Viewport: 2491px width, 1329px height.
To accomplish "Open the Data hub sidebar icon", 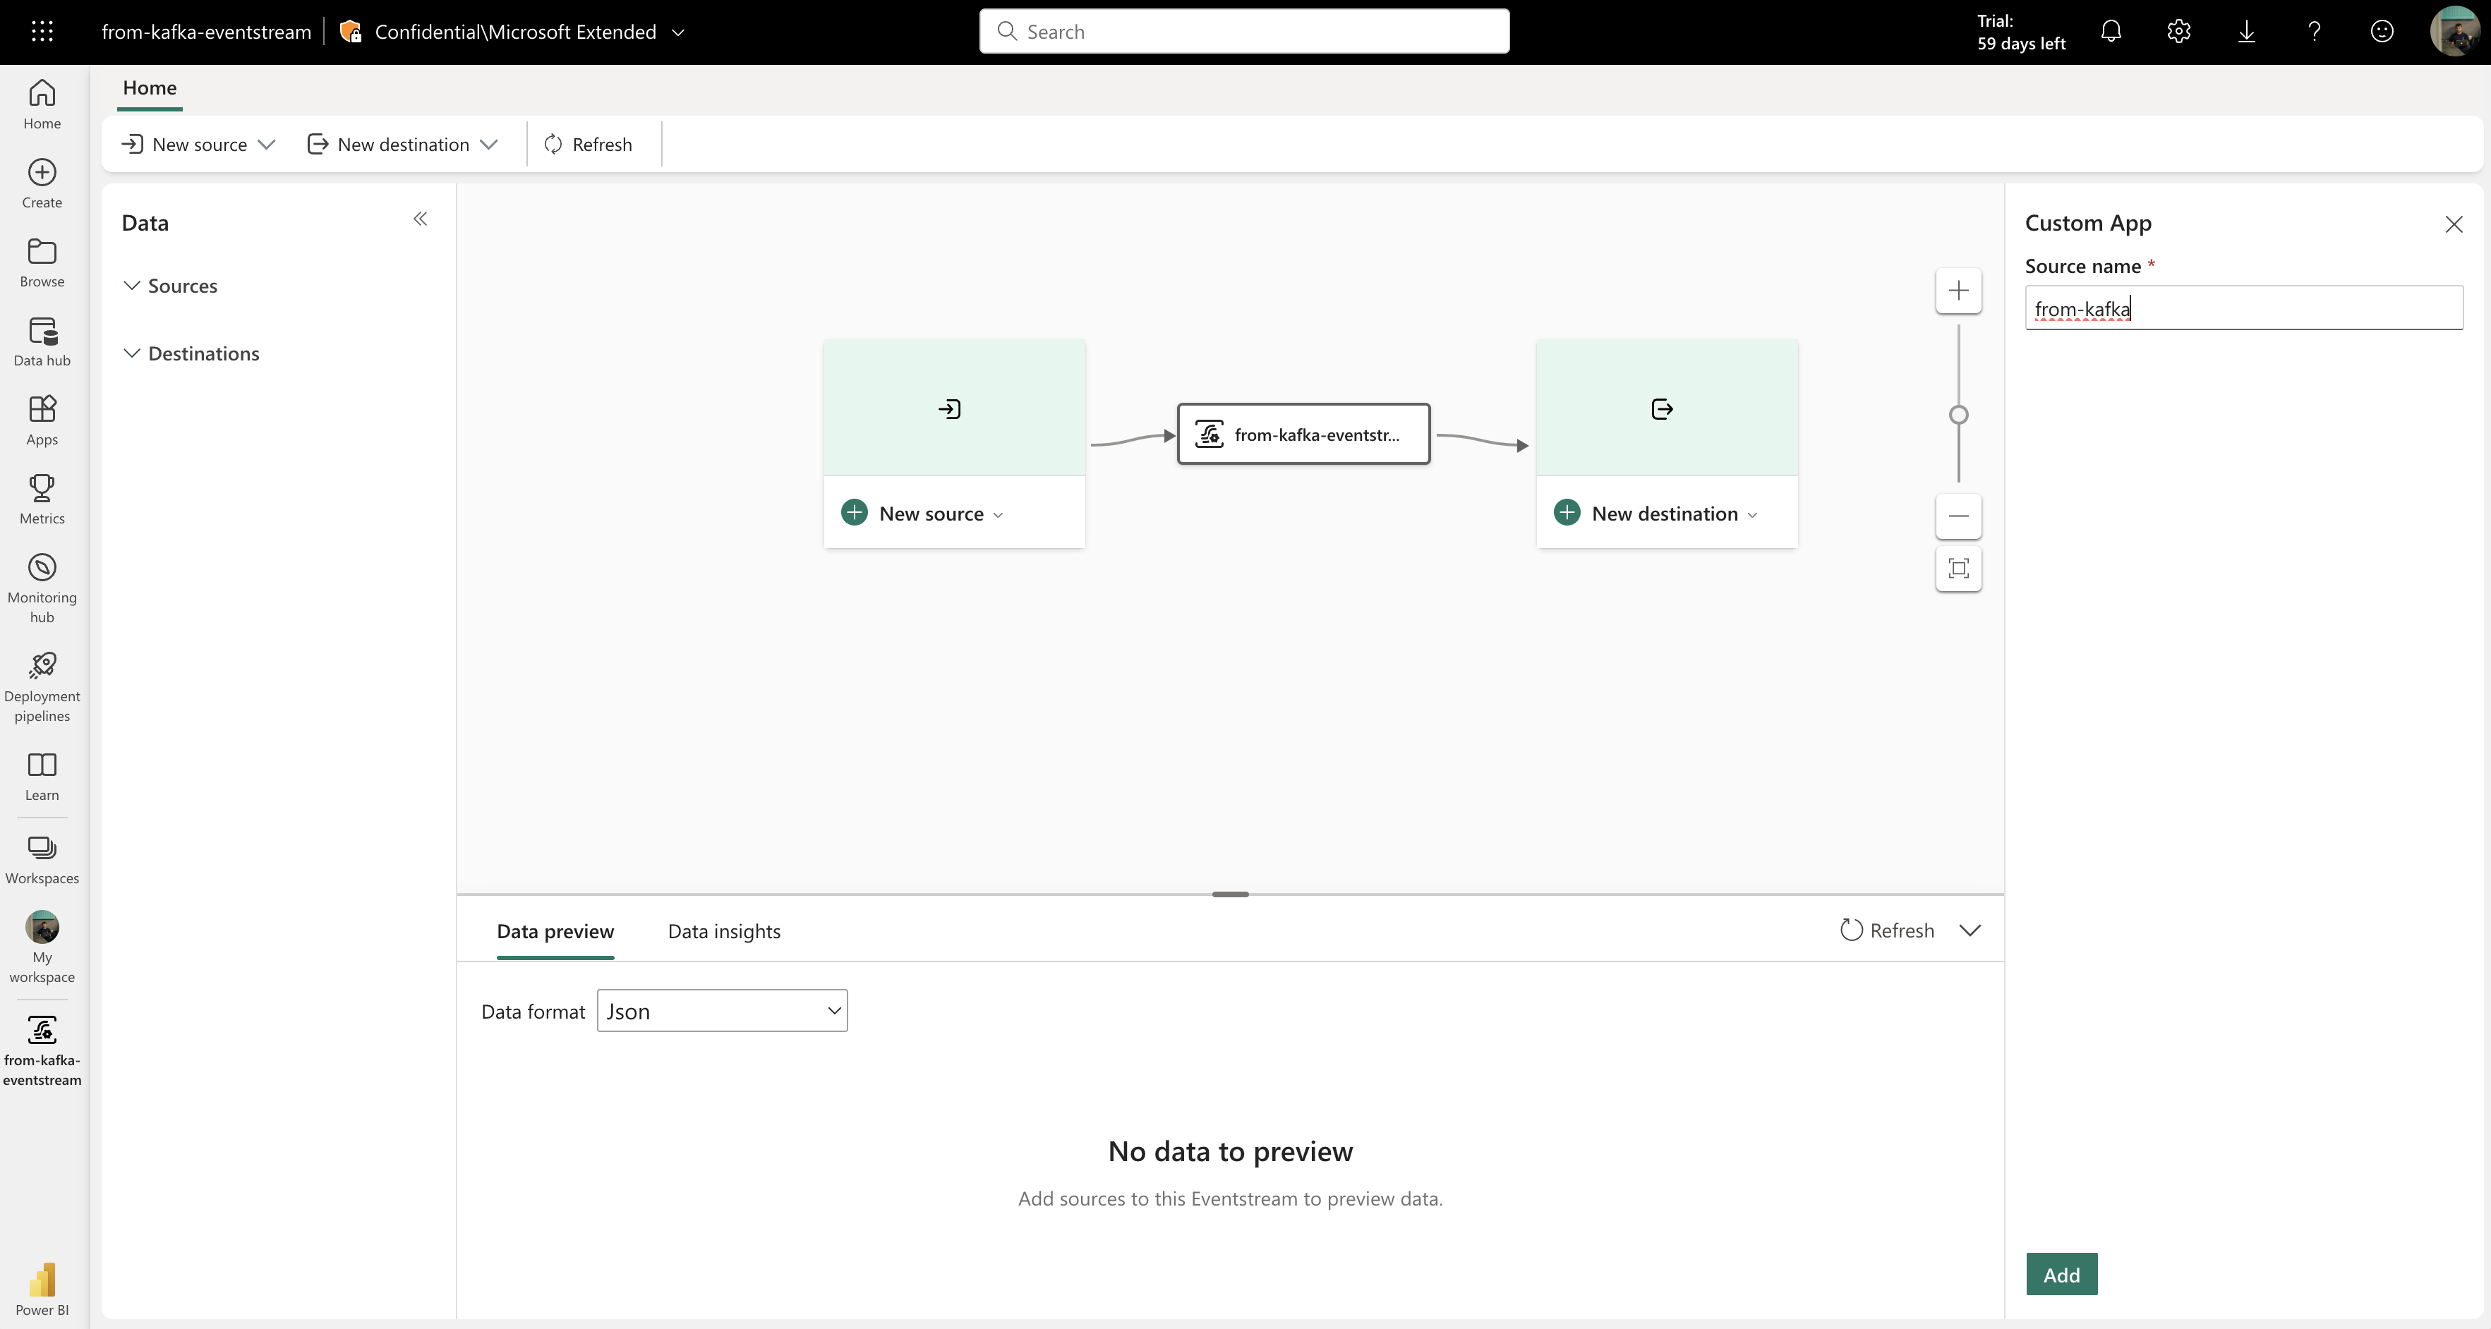I will [42, 341].
